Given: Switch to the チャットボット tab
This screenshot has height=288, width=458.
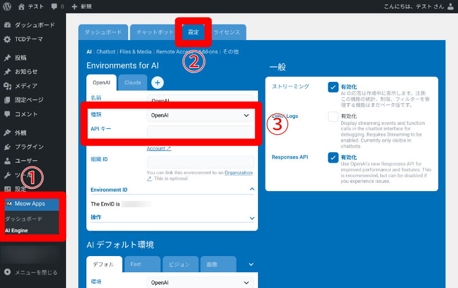Looking at the screenshot, I should [x=155, y=32].
